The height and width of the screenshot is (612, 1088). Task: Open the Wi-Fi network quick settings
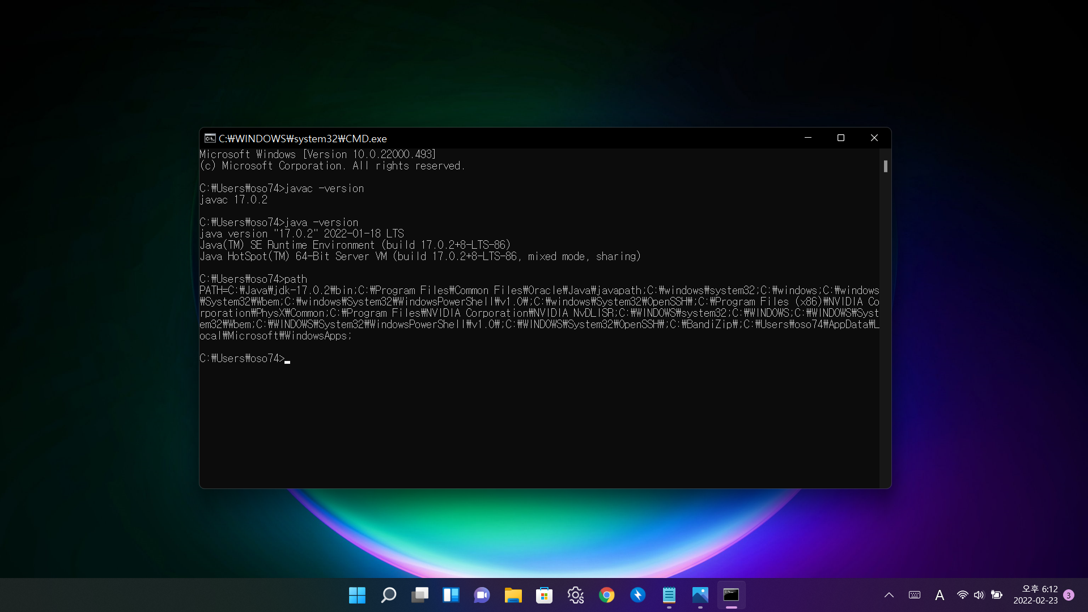[962, 595]
